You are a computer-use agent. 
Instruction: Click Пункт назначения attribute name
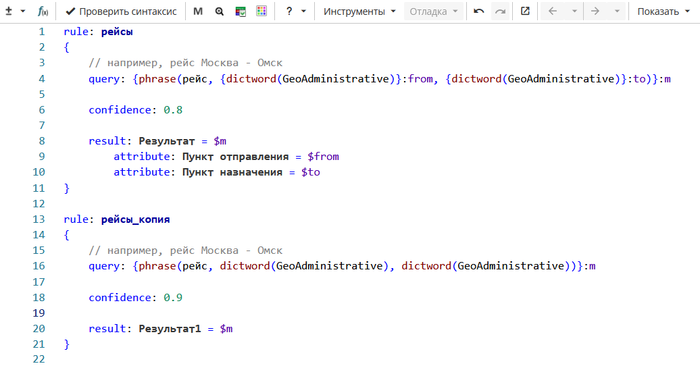(232, 172)
